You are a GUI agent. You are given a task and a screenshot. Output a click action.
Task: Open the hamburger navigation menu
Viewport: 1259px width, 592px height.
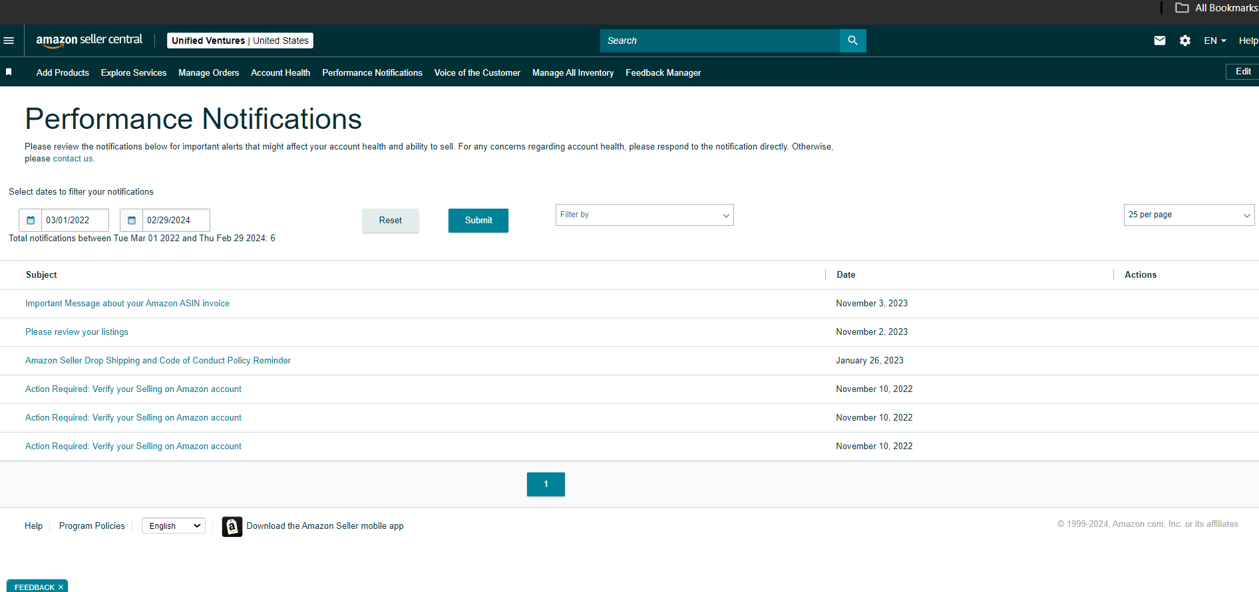point(9,41)
